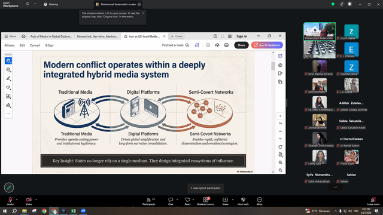Go to previous page with up chevron
The width and height of the screenshot is (383, 215).
[x=281, y=131]
